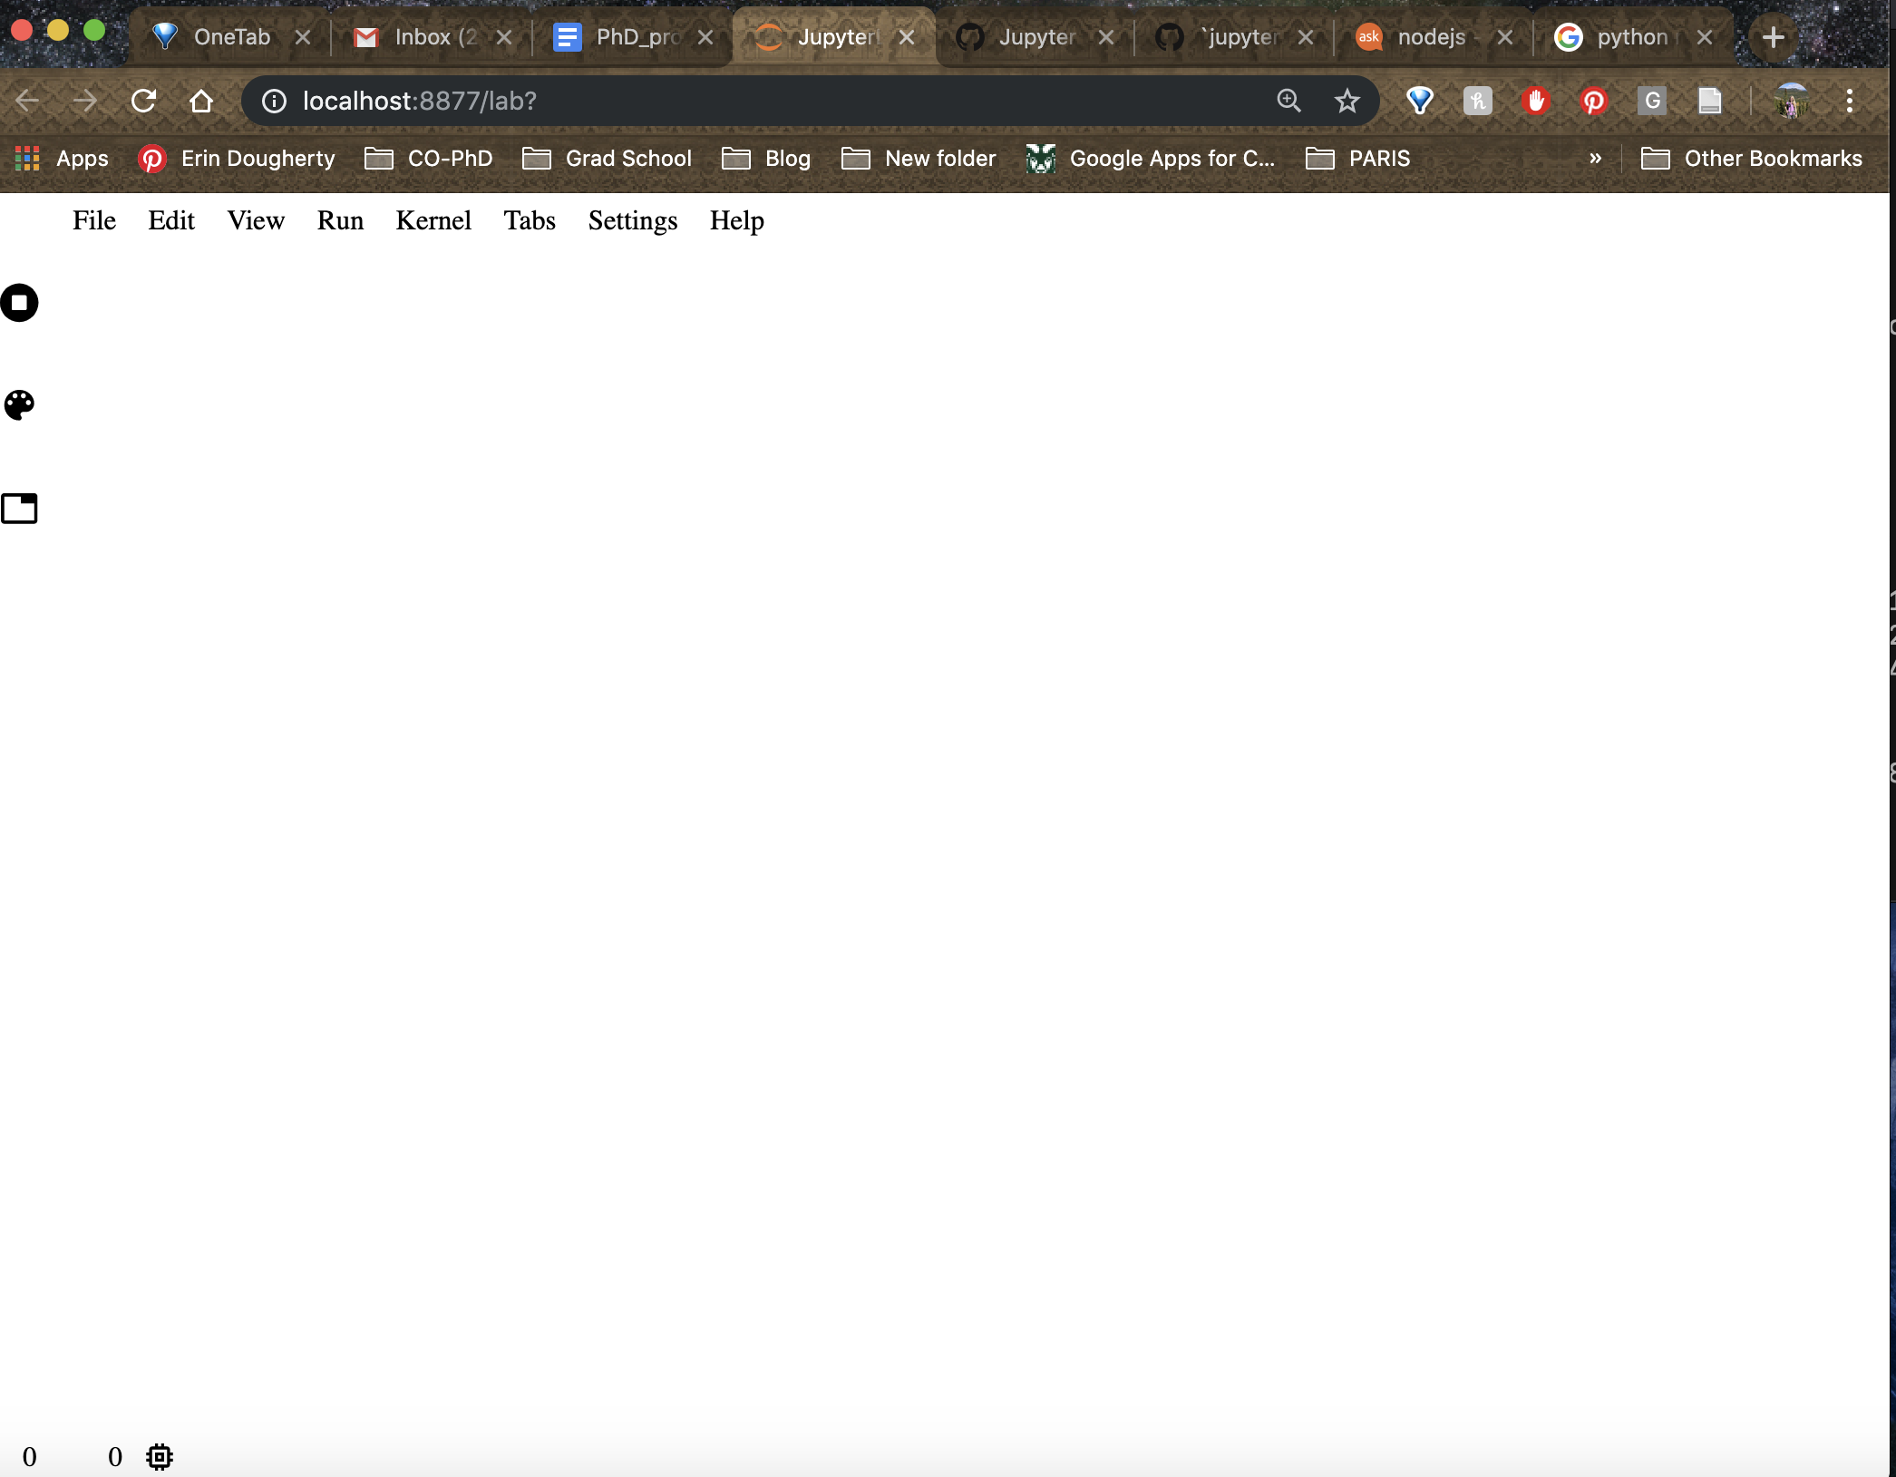Open the color palette tool in sidebar
This screenshot has height=1477, width=1896.
pos(19,405)
